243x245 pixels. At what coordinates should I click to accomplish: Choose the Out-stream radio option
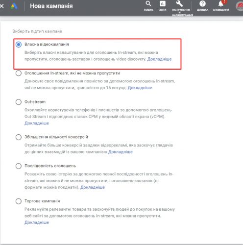click(x=19, y=102)
